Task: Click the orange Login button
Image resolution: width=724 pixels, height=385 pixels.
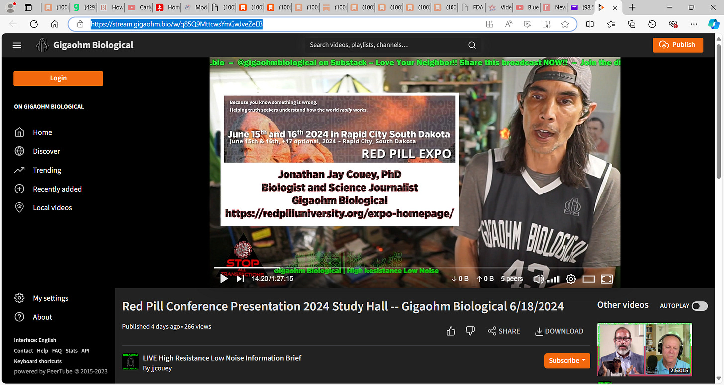Action: [x=58, y=78]
